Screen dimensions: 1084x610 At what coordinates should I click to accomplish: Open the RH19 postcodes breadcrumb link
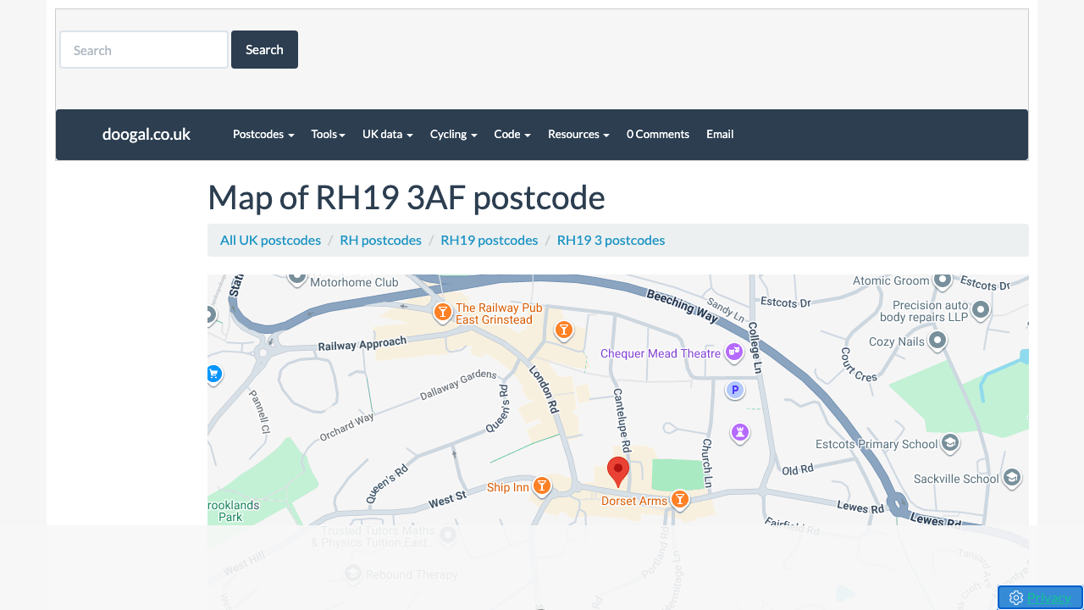[489, 240]
